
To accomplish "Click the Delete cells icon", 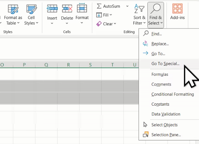I will 67,9.
